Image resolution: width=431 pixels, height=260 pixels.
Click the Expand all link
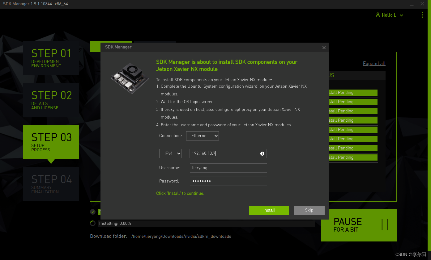coord(374,64)
